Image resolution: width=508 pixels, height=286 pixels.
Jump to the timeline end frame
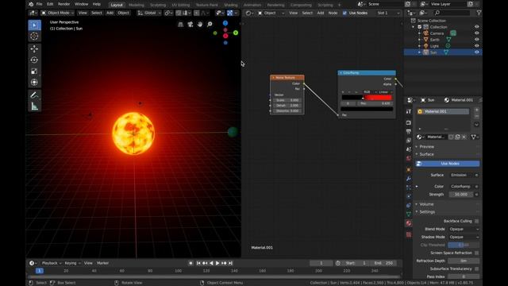[x=230, y=263]
